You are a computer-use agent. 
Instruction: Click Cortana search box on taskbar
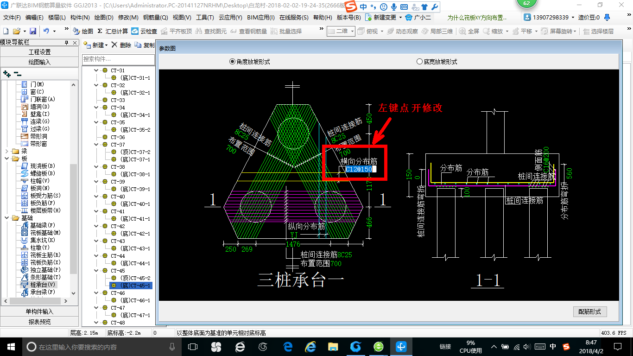101,346
